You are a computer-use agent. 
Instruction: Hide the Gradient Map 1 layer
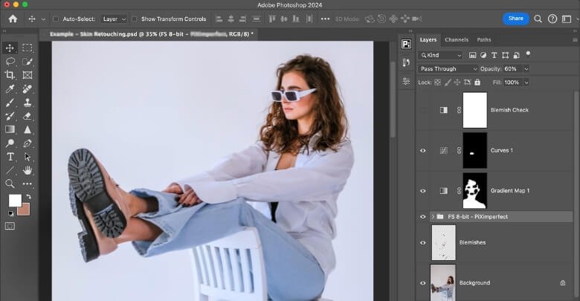pos(423,191)
